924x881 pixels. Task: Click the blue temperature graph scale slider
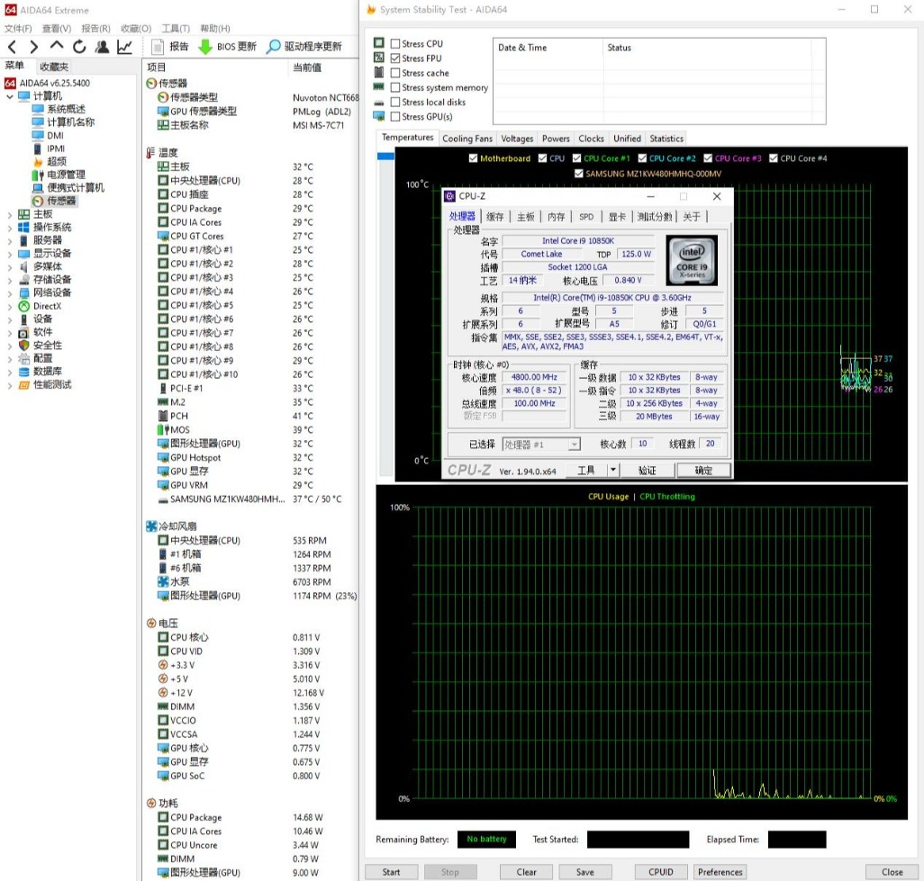point(385,157)
